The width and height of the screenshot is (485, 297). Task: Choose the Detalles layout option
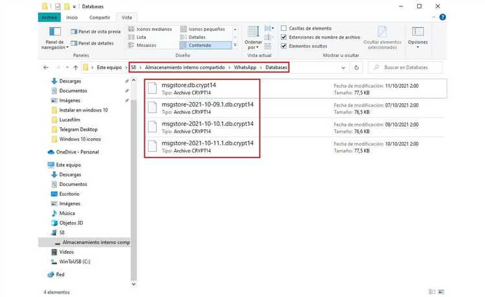[x=197, y=37]
